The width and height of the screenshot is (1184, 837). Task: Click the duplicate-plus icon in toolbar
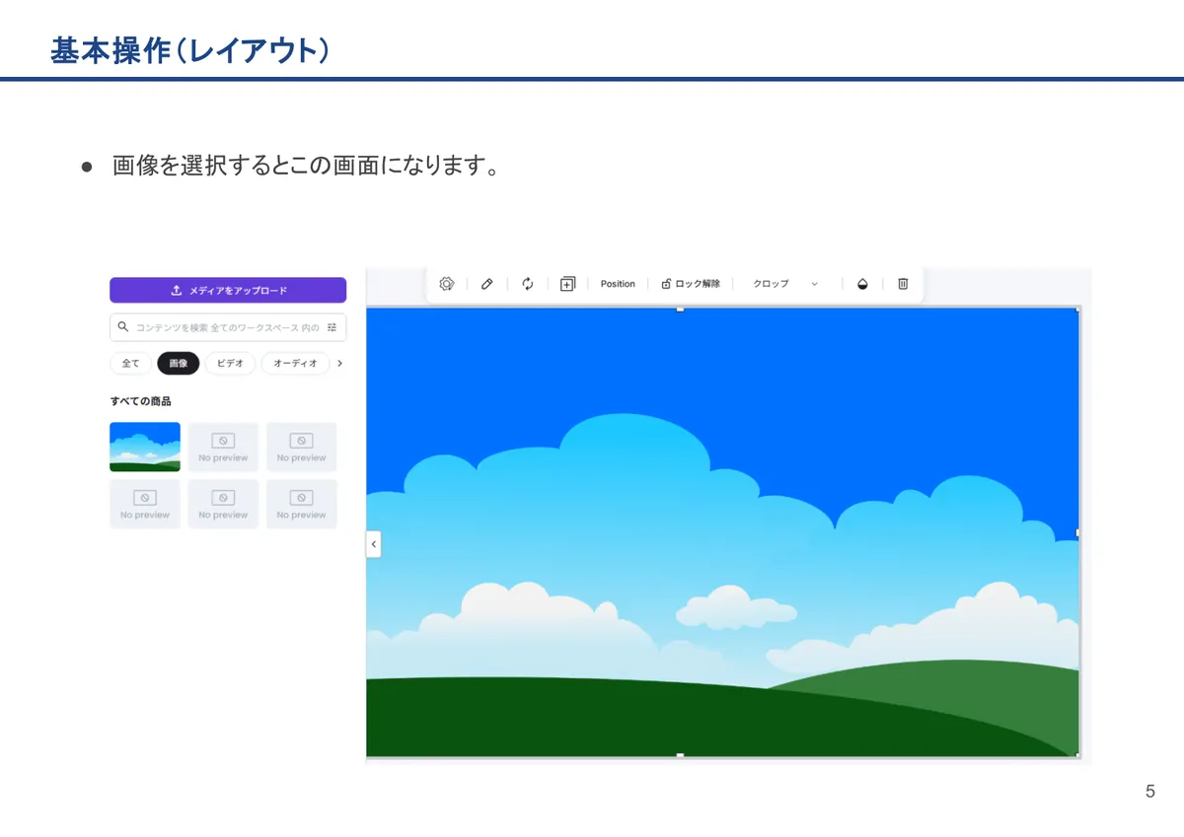click(567, 284)
